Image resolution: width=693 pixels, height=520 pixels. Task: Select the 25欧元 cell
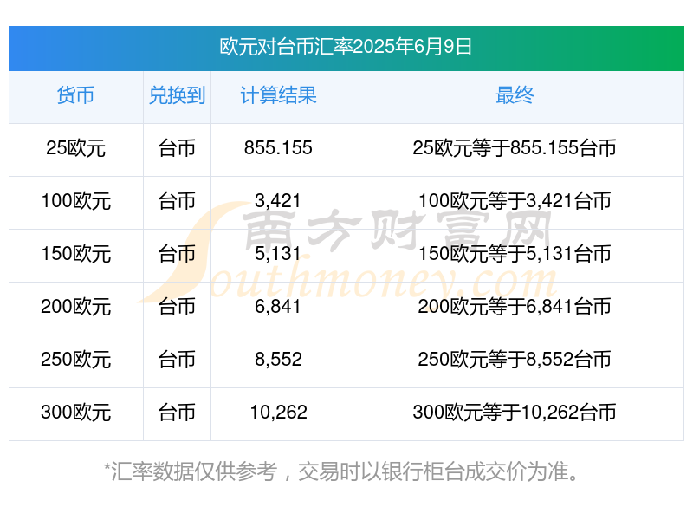click(75, 148)
